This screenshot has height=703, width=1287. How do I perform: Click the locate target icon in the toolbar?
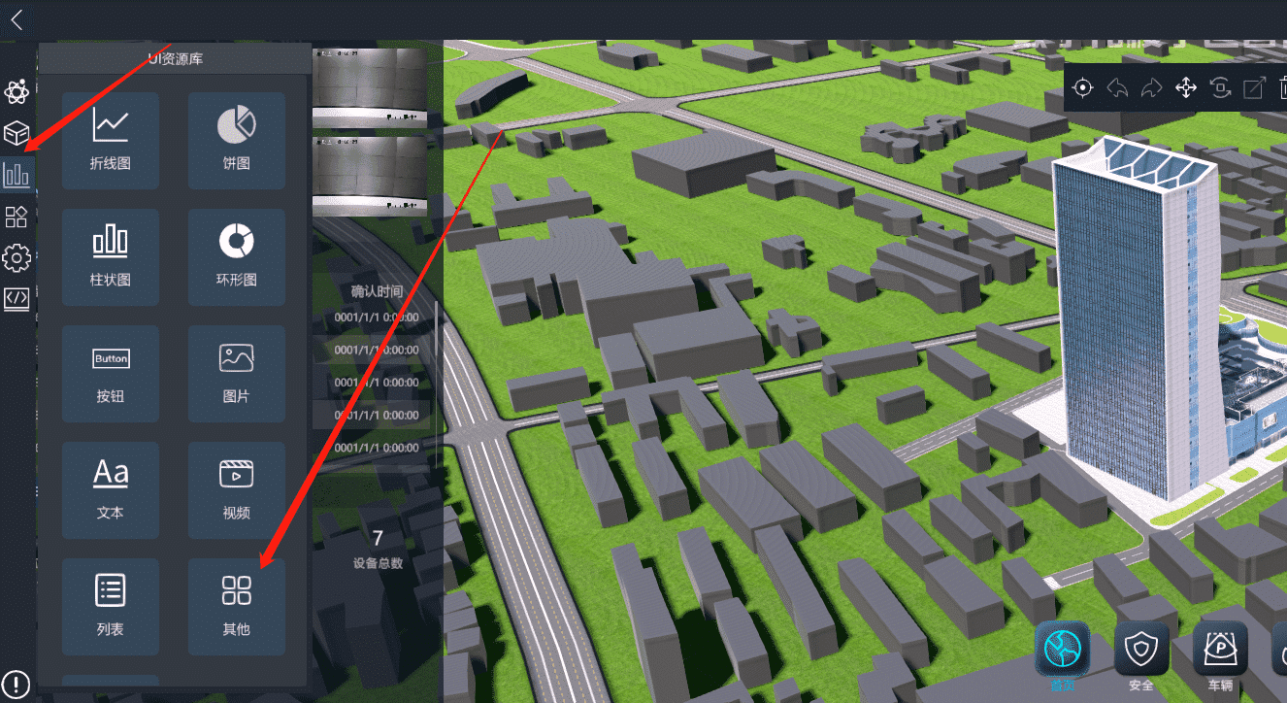point(1084,88)
